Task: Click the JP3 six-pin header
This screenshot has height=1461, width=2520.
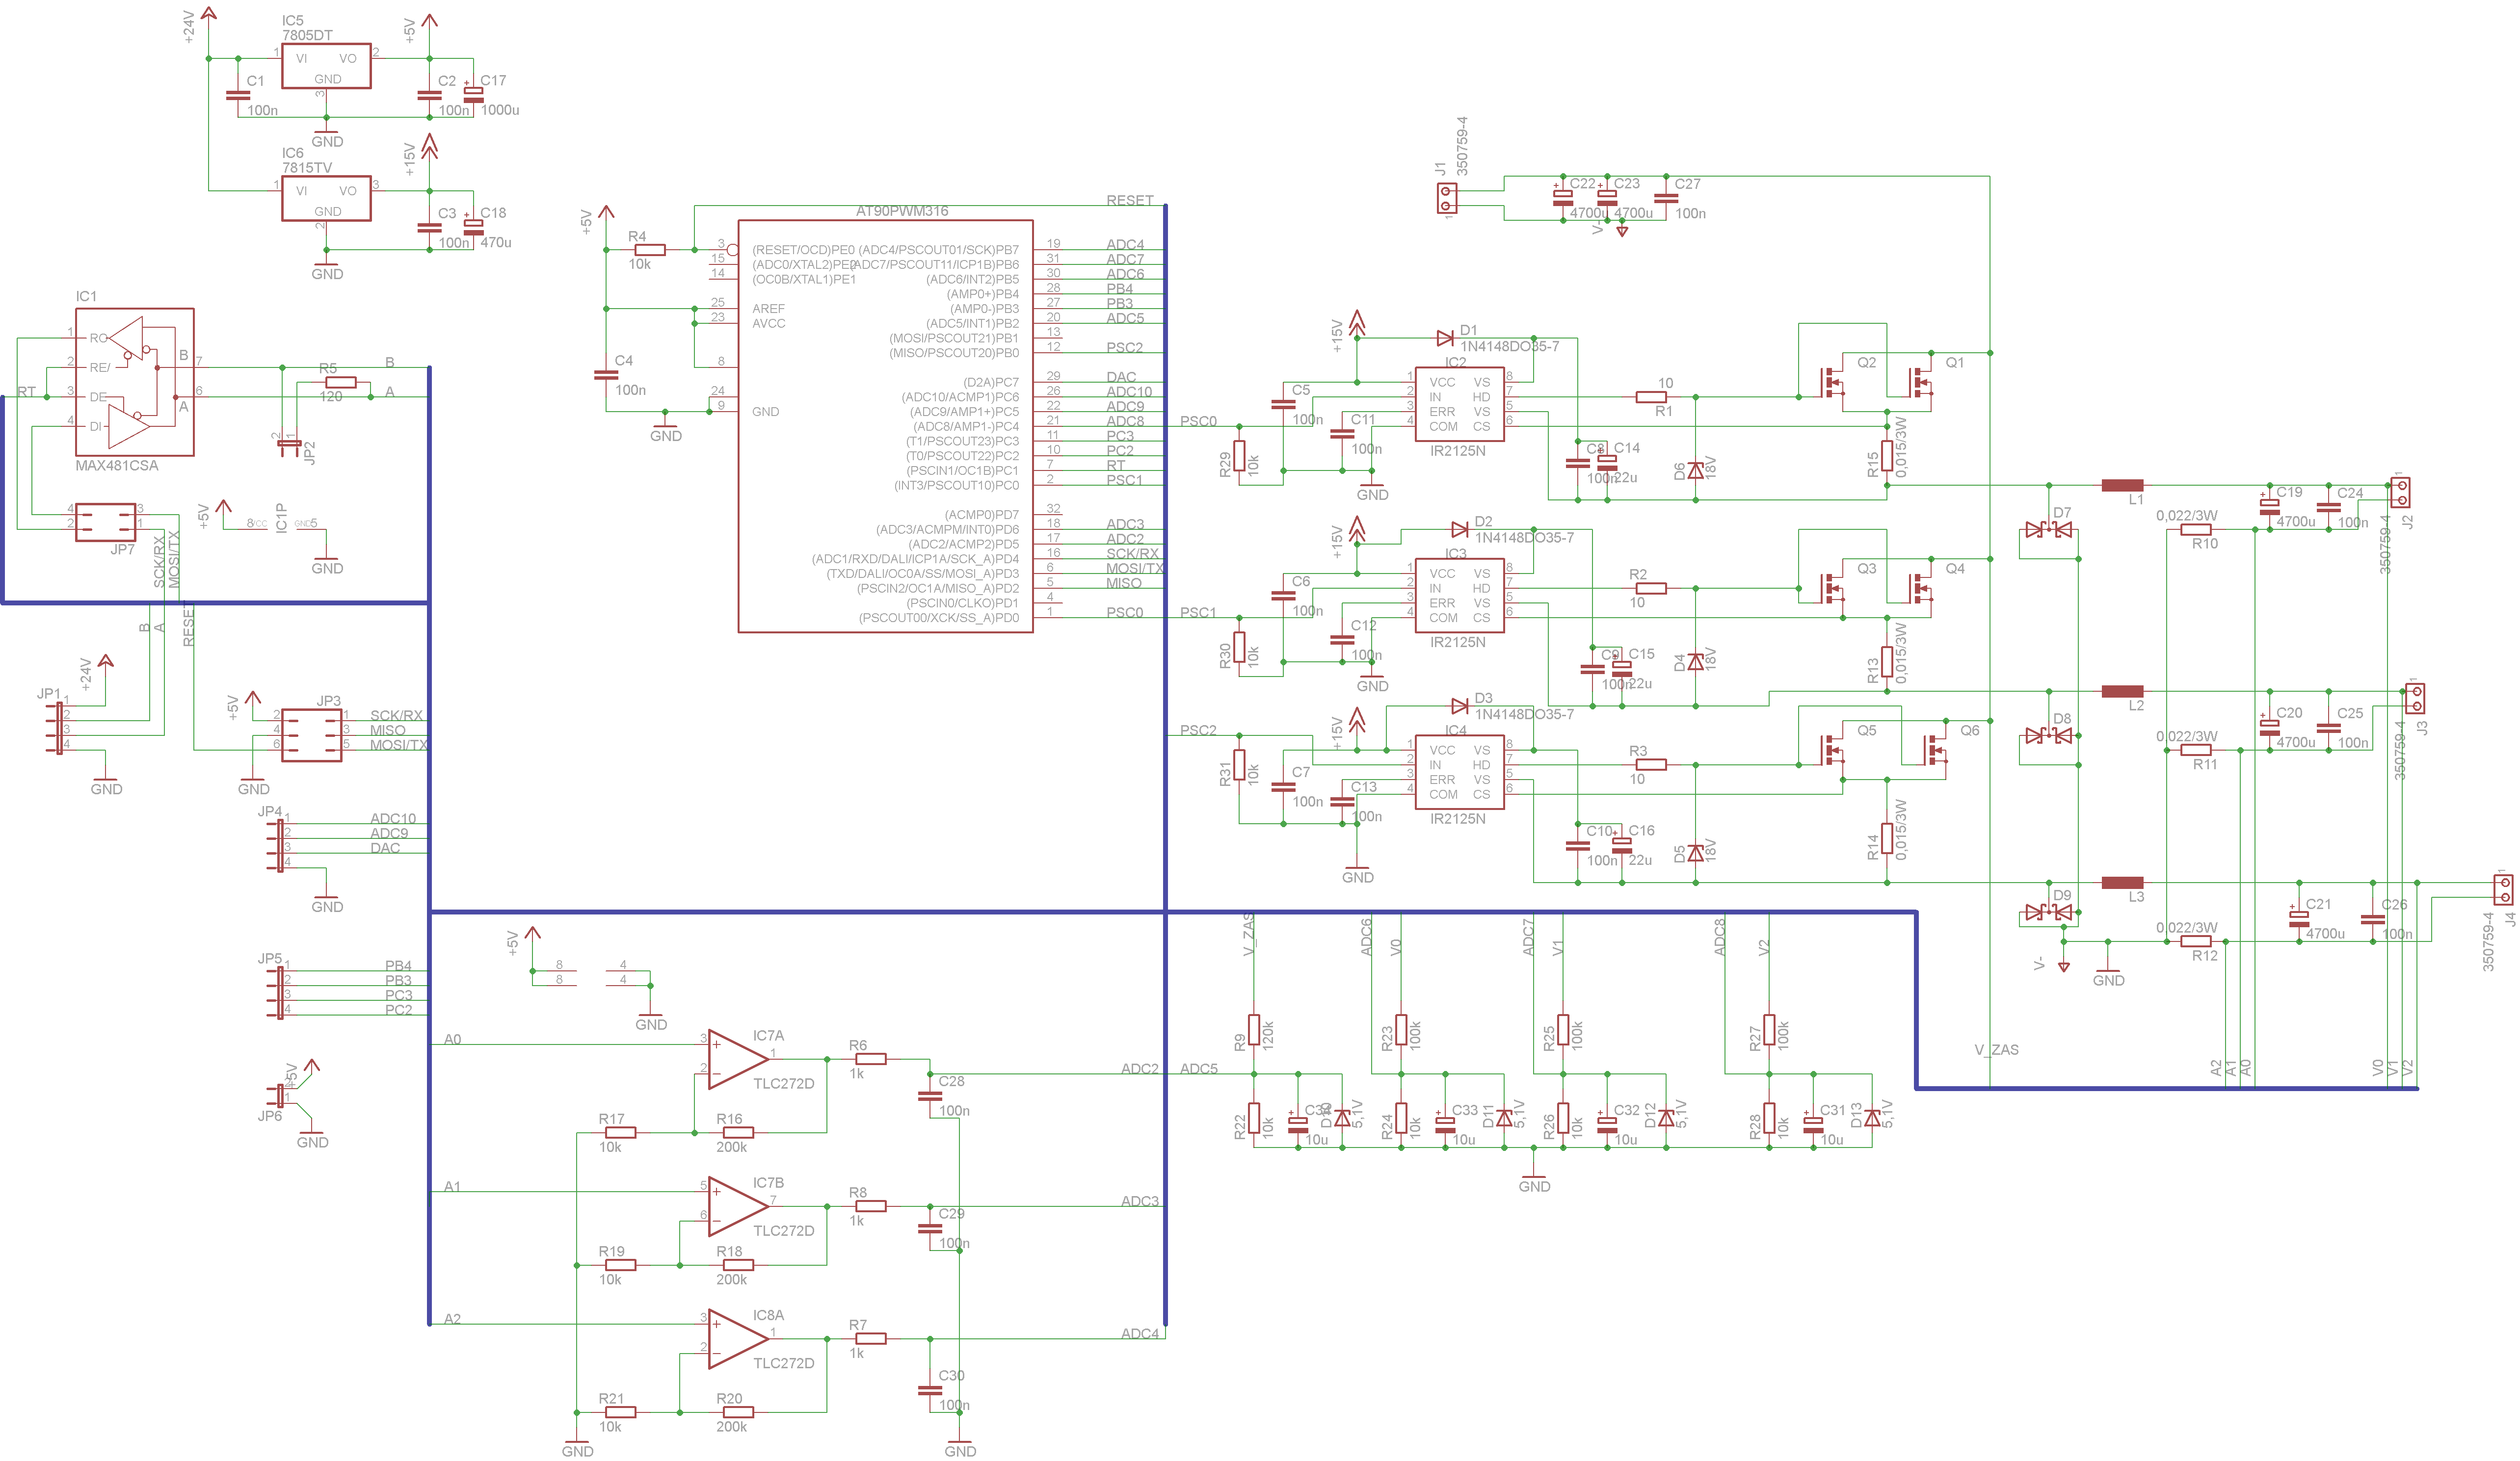Action: click(312, 735)
